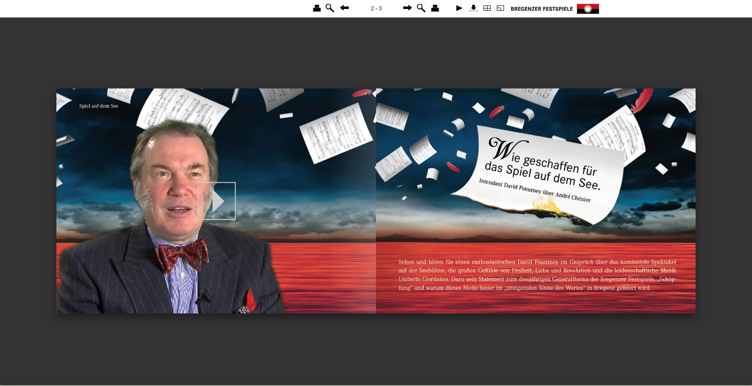The image size is (752, 386).
Task: Click the paragraph starting 'Sehen und hören Sie'
Action: coord(537,275)
